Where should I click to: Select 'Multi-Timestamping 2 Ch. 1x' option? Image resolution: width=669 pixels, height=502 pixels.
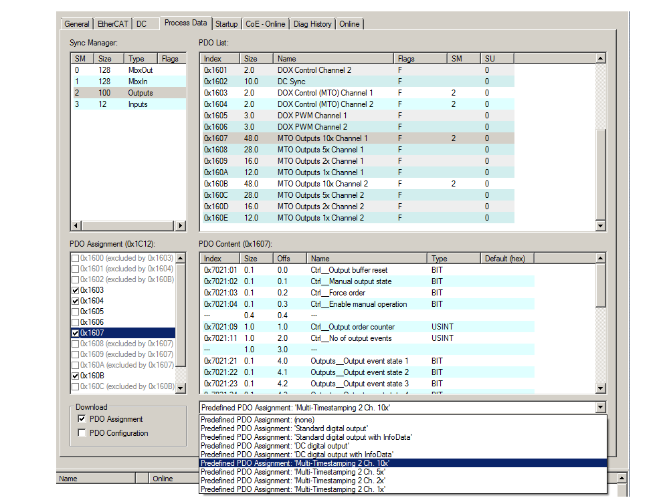point(403,489)
